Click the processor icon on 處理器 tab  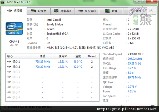[9, 11]
